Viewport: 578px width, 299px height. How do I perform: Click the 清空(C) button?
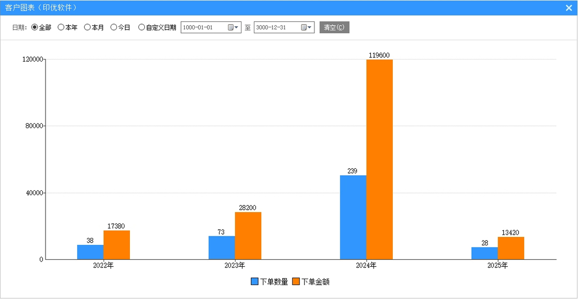(x=334, y=27)
